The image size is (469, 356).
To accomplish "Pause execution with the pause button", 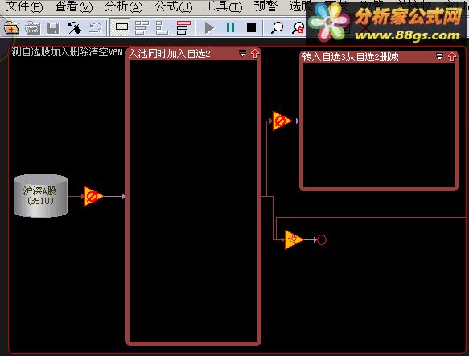I will [230, 27].
